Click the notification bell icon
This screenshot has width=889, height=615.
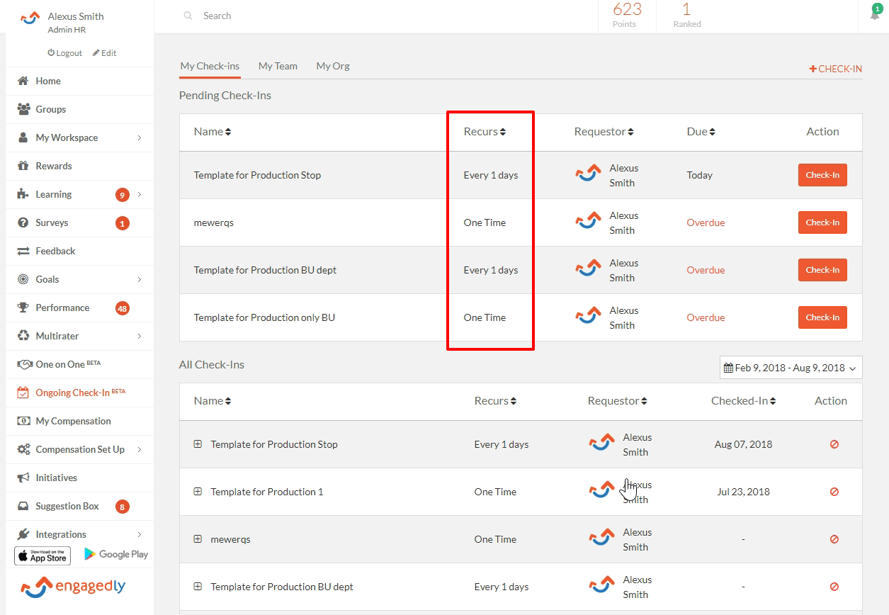point(875,14)
